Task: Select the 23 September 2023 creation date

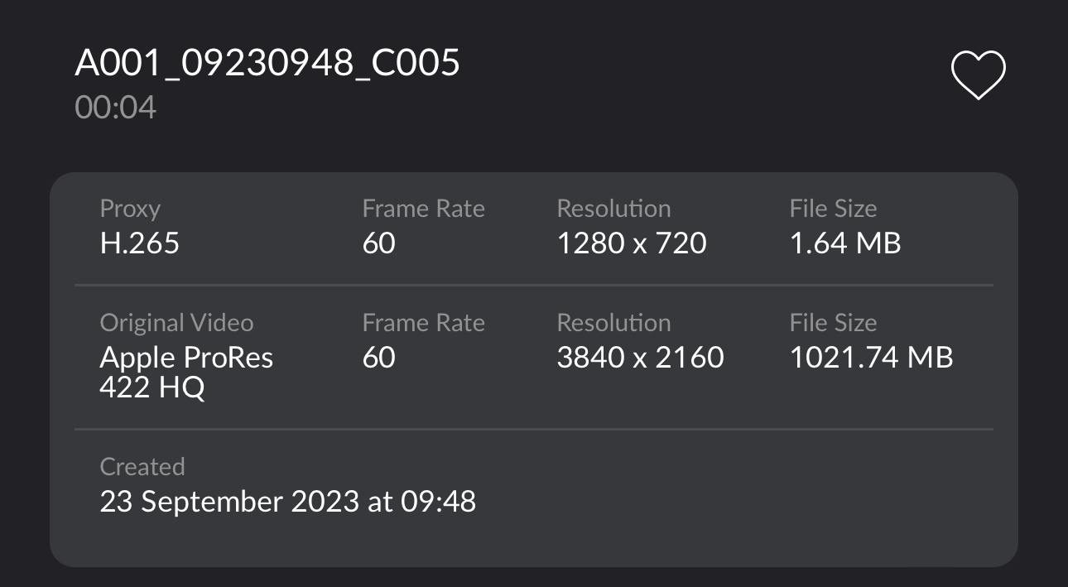Action: coord(287,502)
